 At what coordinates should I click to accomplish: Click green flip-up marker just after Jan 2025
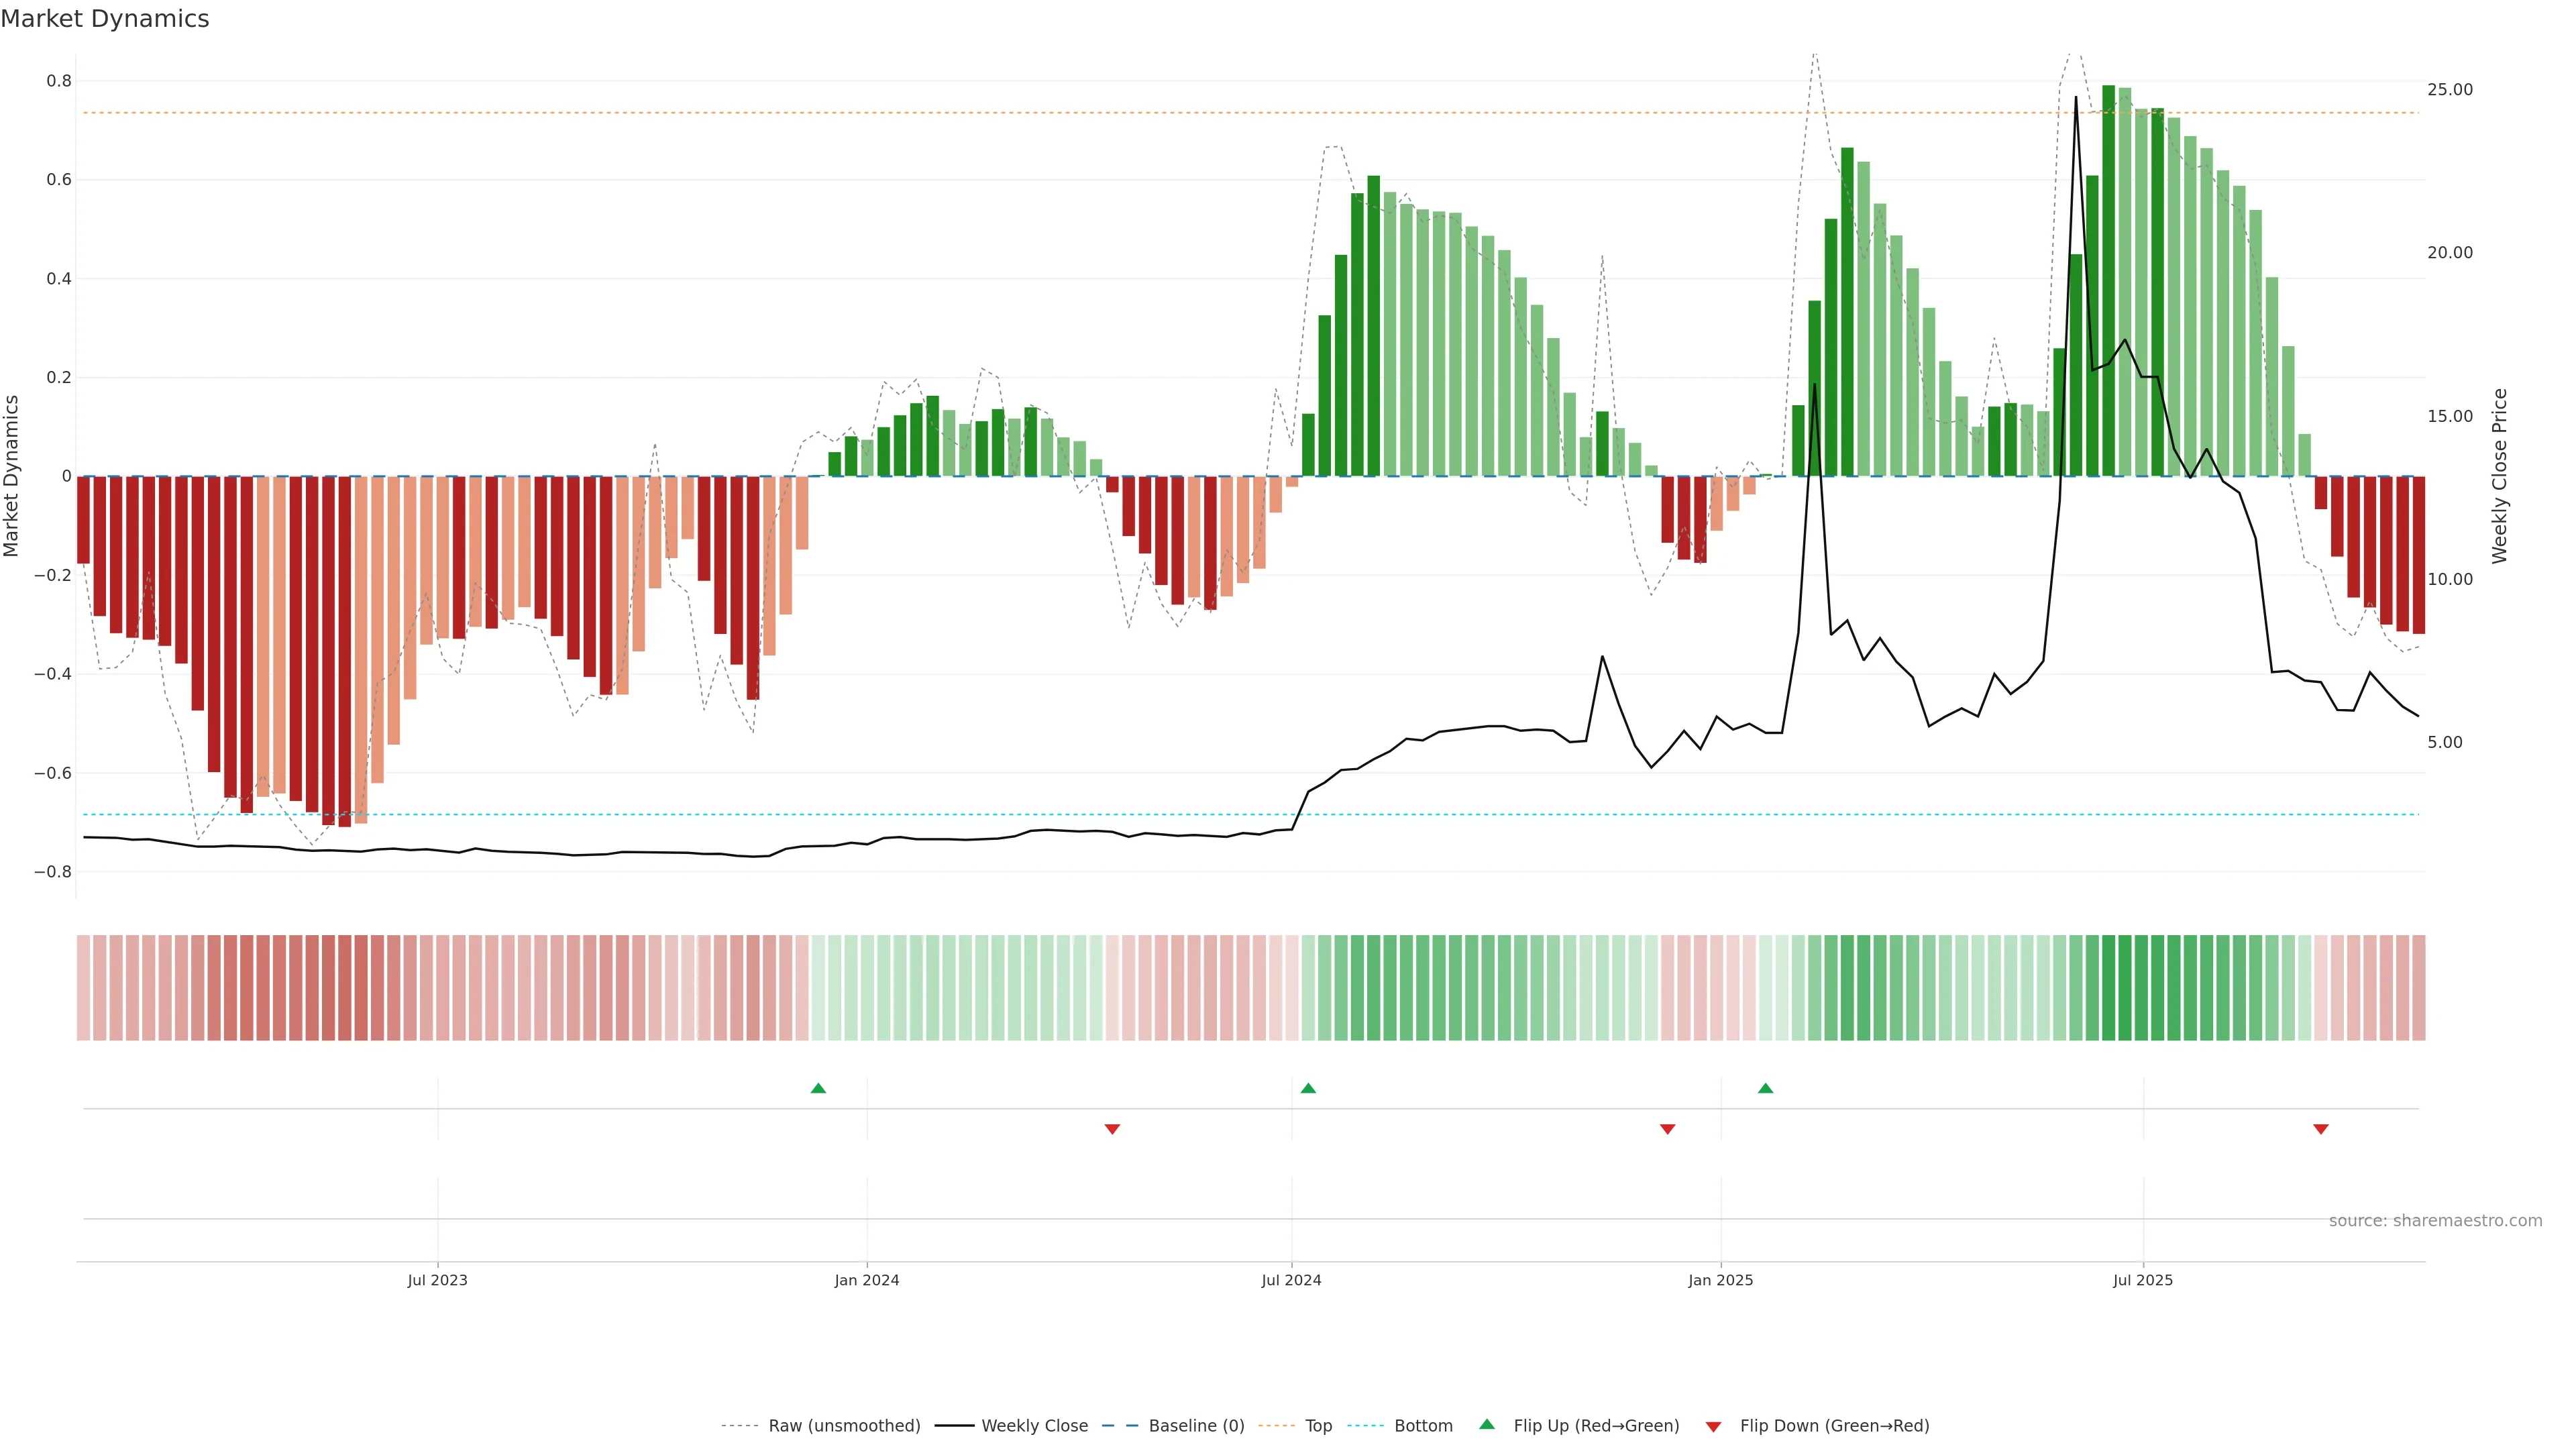point(1765,1088)
